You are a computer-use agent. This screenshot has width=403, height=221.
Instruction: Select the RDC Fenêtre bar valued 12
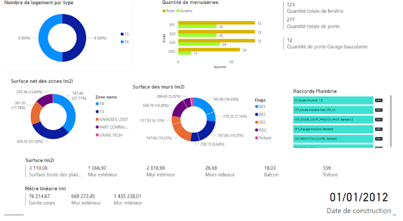click(x=185, y=53)
